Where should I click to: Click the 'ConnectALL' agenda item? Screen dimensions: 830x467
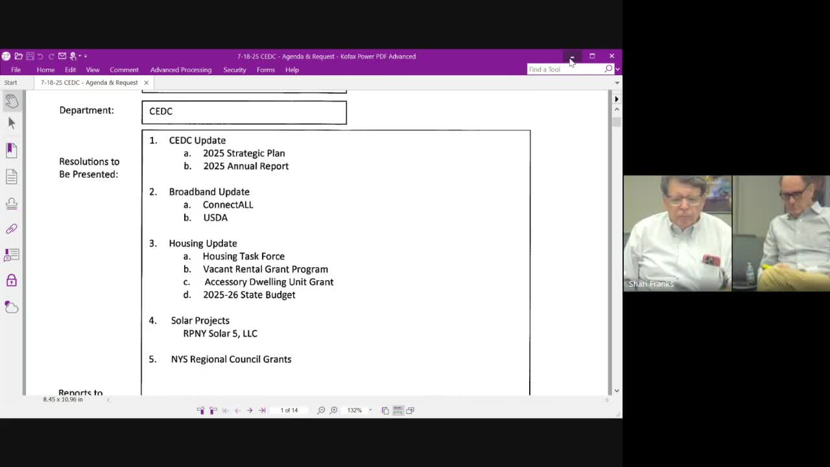point(228,205)
